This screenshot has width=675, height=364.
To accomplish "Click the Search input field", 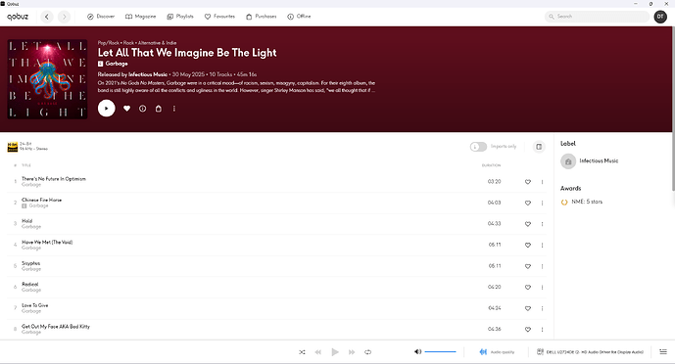I will 597,17.
